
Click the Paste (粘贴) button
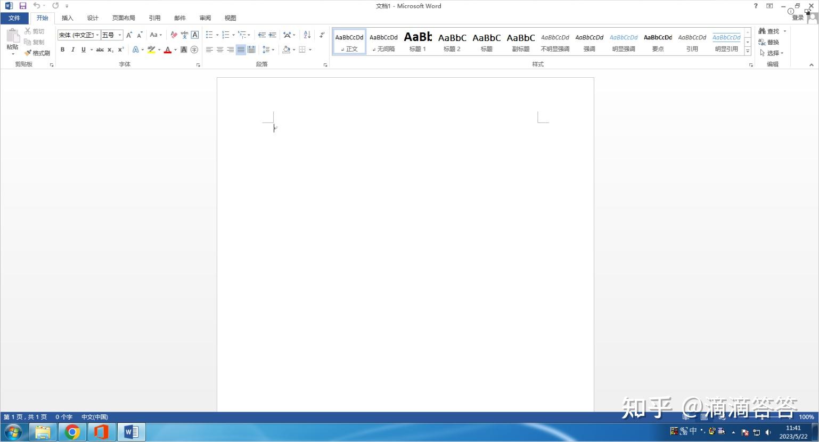(x=12, y=40)
